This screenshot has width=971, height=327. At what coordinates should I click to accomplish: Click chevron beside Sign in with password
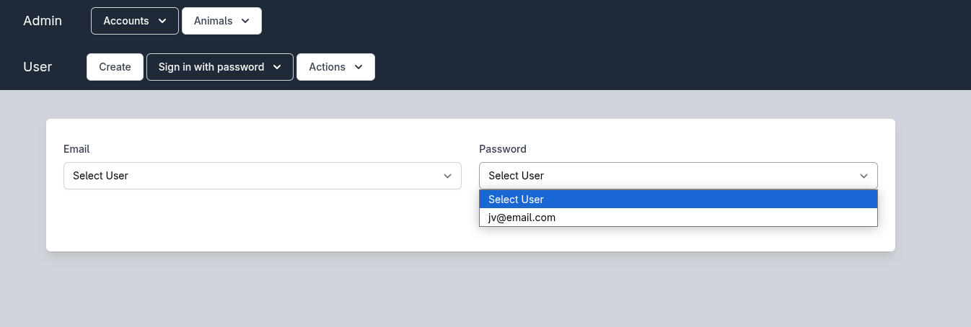click(277, 67)
